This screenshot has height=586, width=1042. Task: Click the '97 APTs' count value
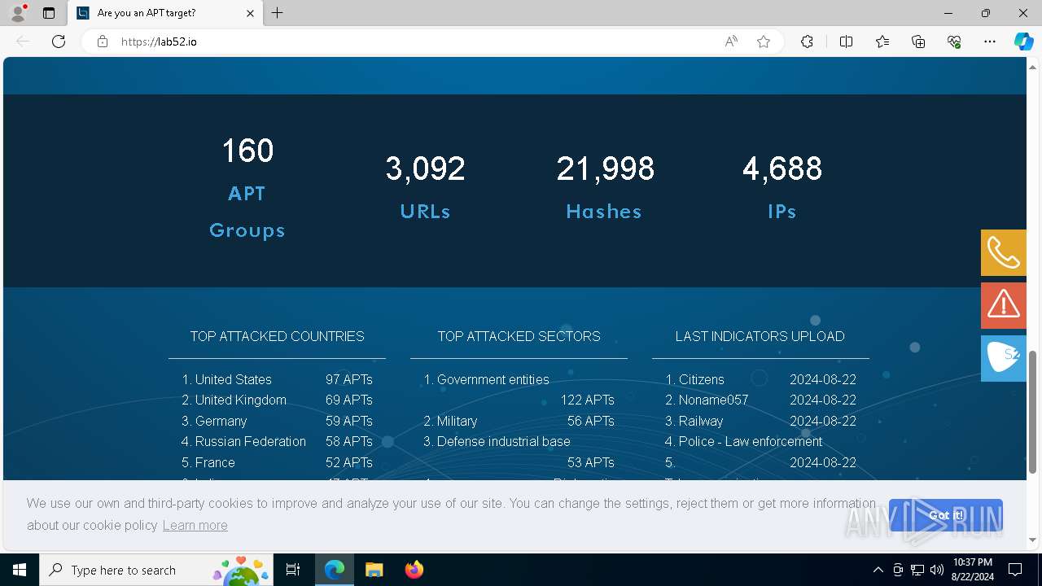349,379
